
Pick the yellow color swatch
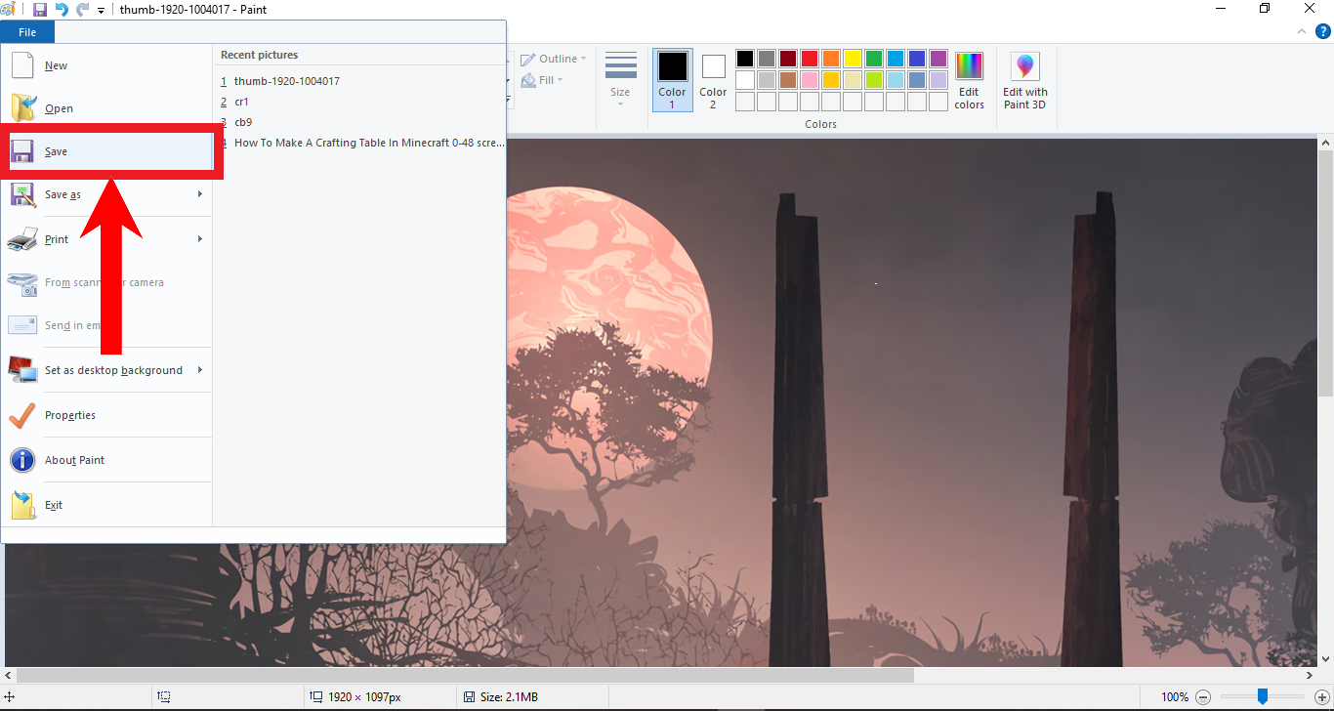(x=853, y=59)
